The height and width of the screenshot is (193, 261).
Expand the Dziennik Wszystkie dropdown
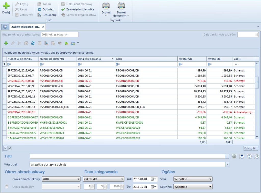[193, 187]
